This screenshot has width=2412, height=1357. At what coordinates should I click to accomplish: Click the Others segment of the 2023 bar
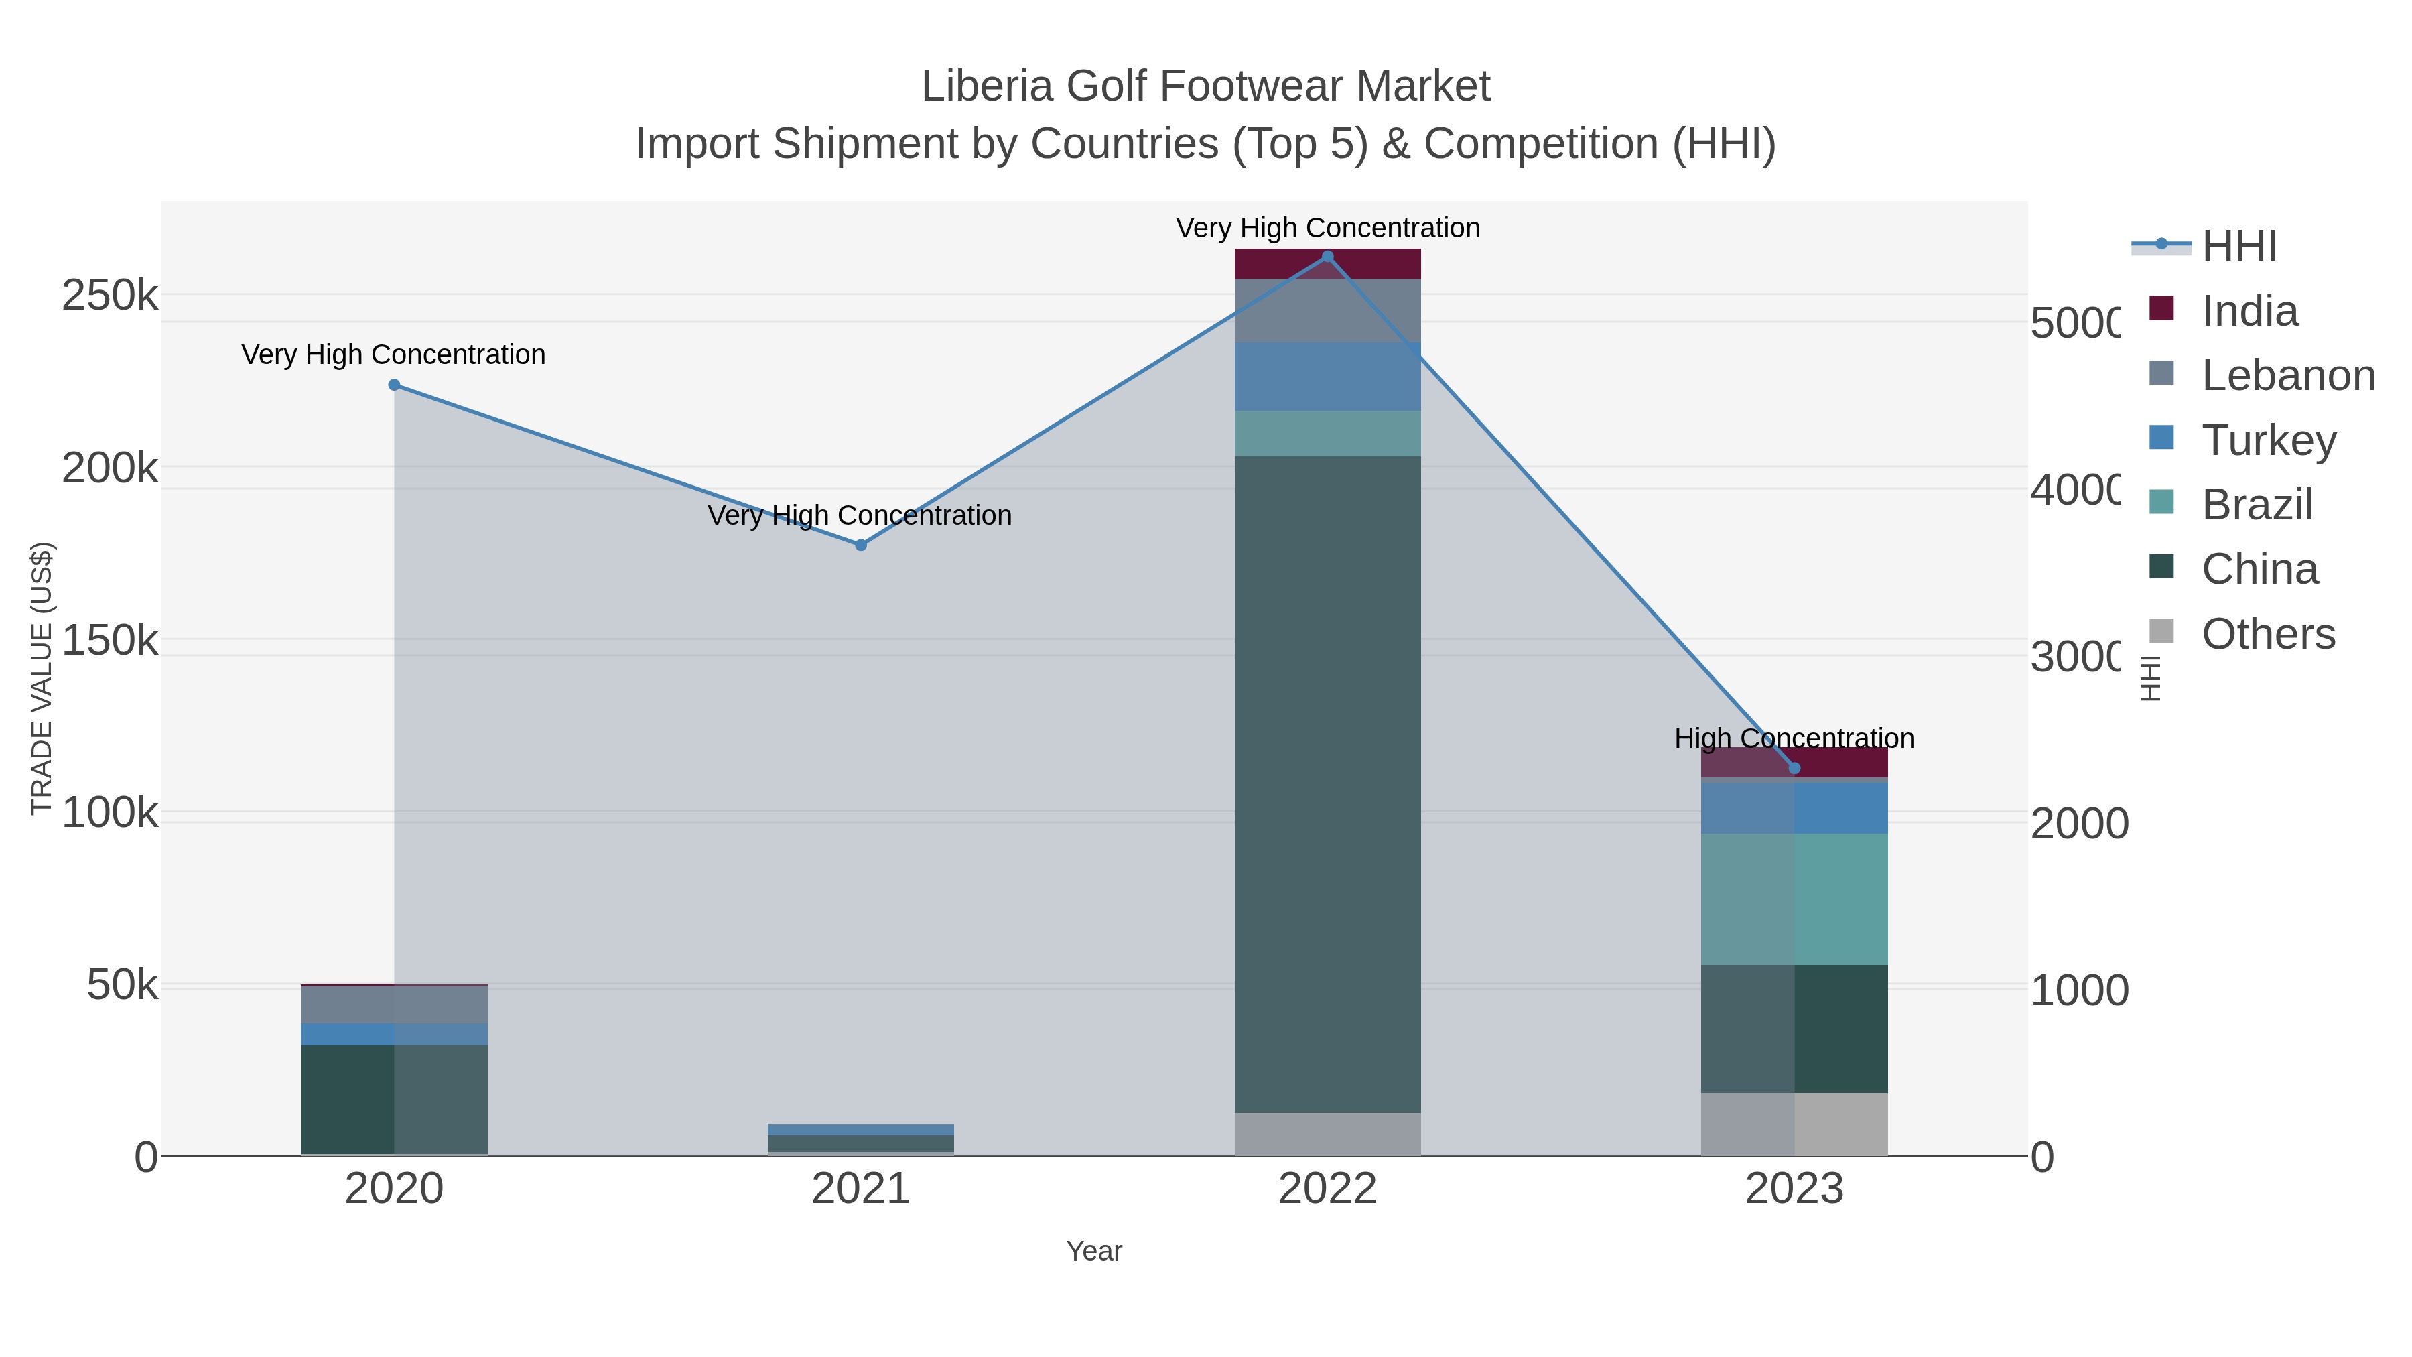(1795, 1124)
